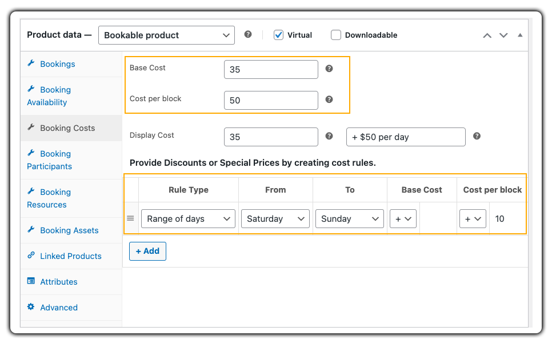Click the Base Cost help icon
The height and width of the screenshot is (343, 552).
(x=329, y=69)
